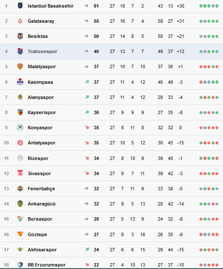Open the Alanyaspor team link
The width and height of the screenshot is (223, 269).
coord(41,97)
